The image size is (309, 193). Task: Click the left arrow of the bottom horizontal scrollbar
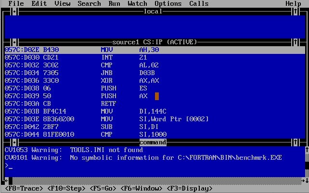click(6, 180)
